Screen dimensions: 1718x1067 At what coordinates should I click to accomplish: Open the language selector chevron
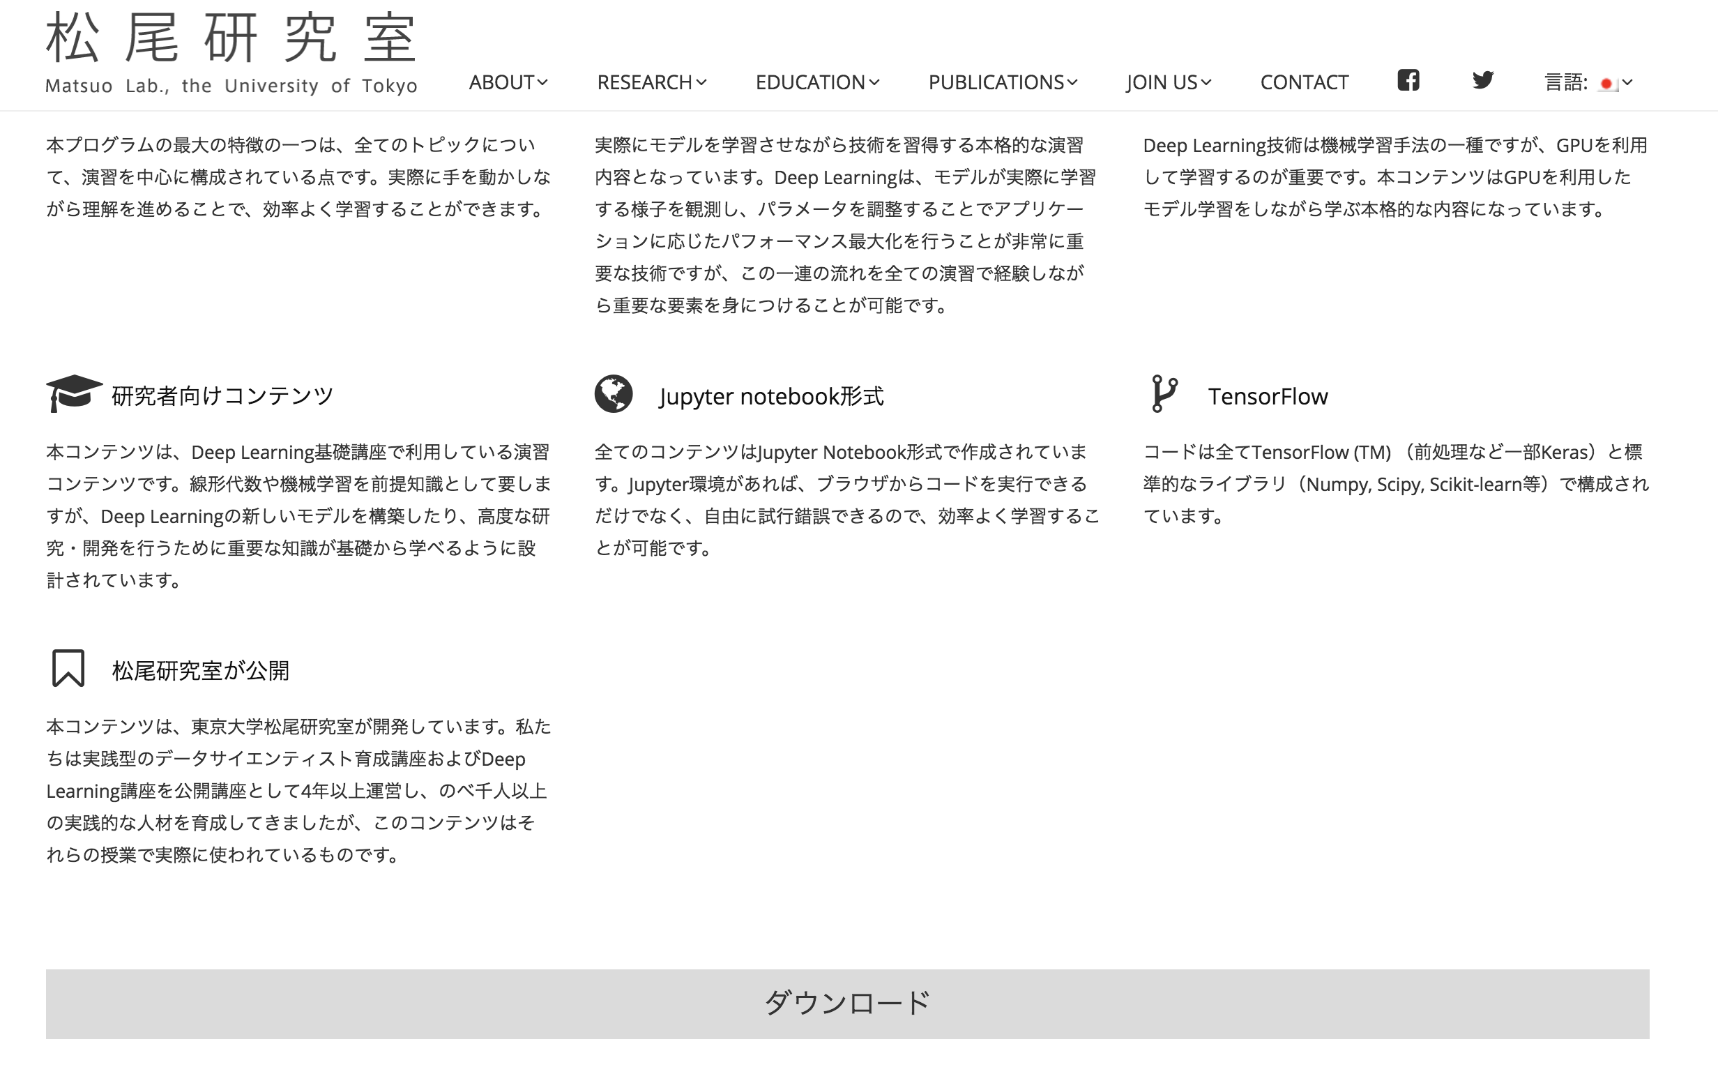1627,83
